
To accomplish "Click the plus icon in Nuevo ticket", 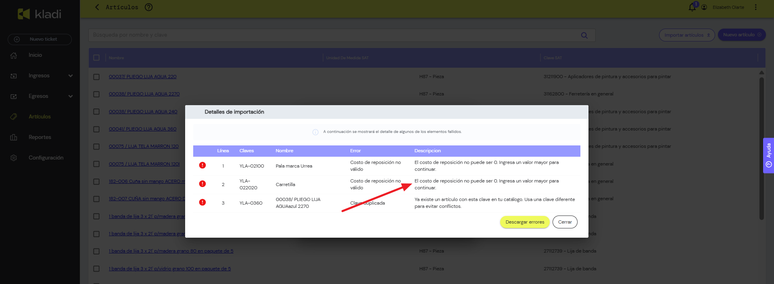I will pyautogui.click(x=17, y=39).
